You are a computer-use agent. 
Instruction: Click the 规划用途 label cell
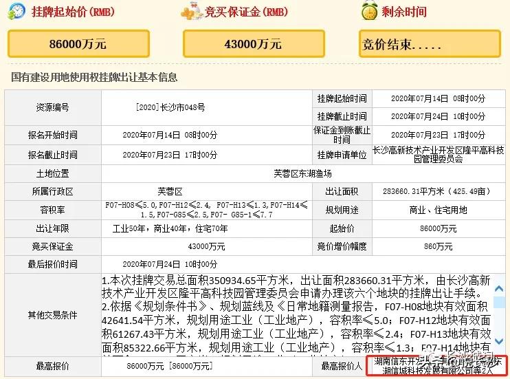[342, 210]
